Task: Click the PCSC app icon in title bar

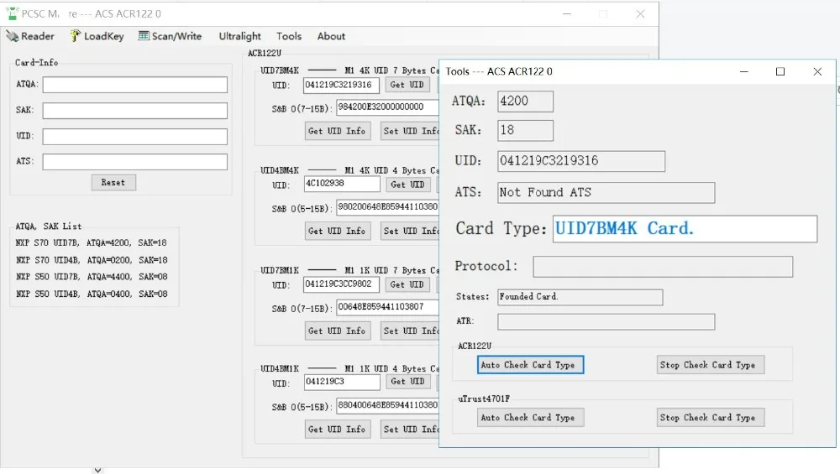Action: click(x=12, y=13)
